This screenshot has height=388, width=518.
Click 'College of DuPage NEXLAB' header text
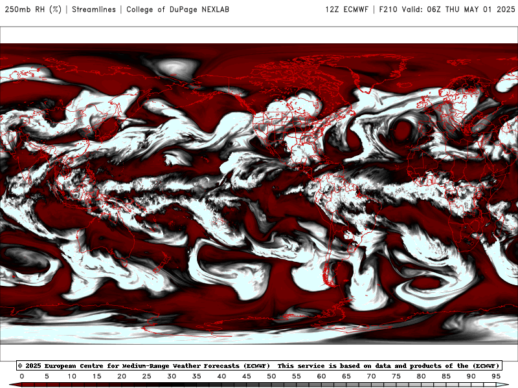tap(177, 9)
